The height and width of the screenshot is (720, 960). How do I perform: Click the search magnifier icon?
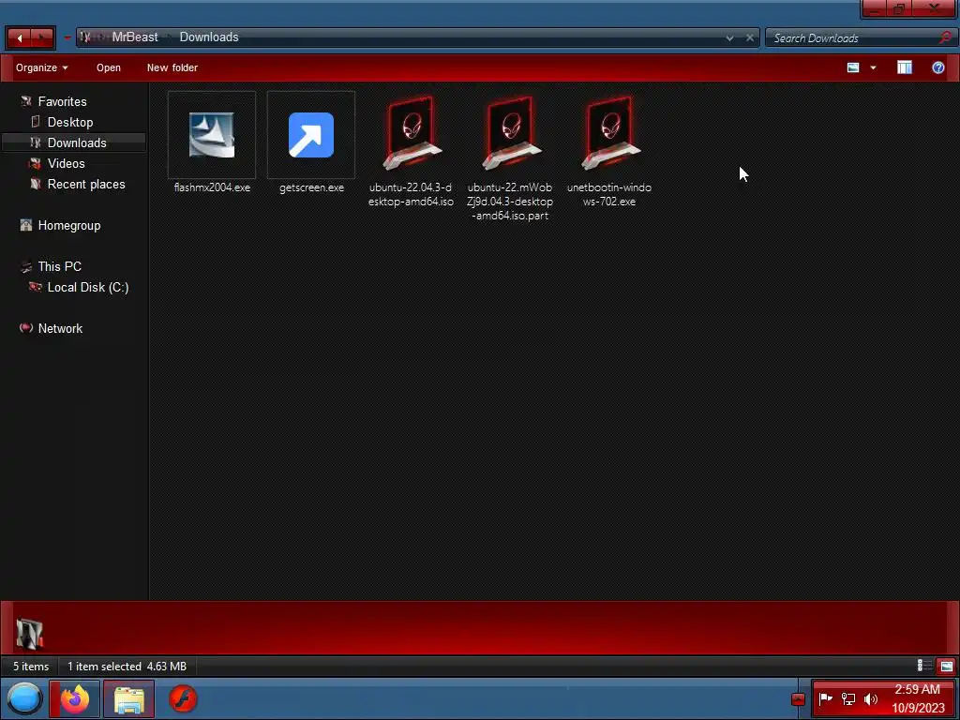[945, 37]
